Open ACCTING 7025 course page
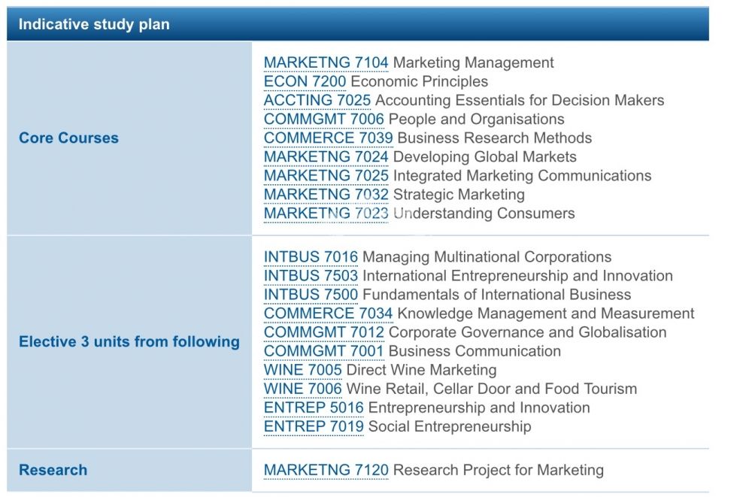 point(317,101)
